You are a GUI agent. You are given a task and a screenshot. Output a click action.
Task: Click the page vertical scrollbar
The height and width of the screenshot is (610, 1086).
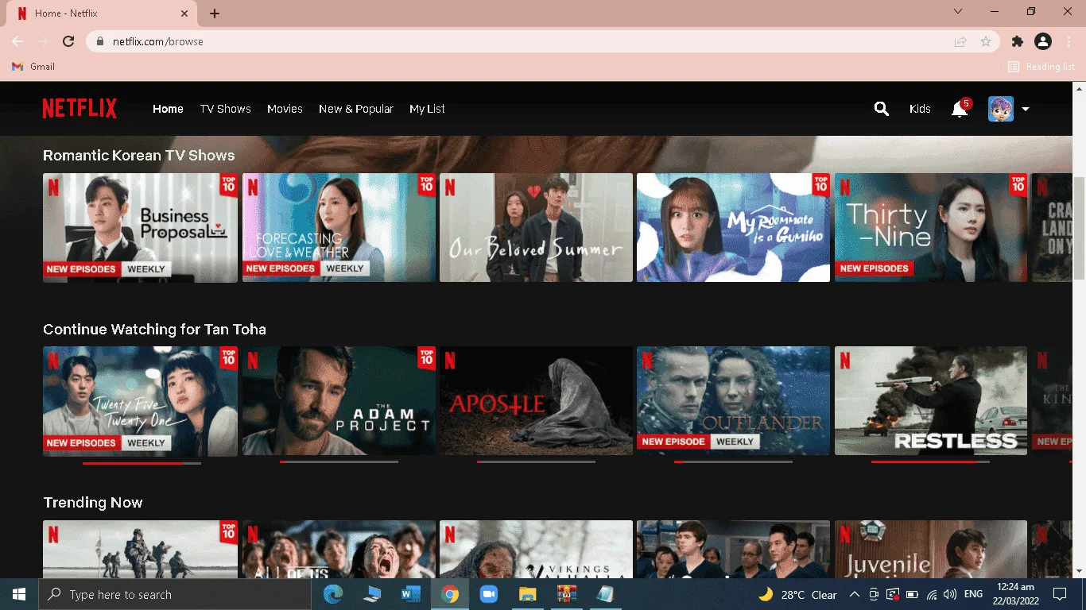coord(1079,228)
